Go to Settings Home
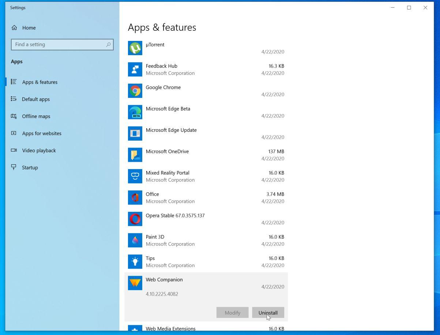The image size is (440, 335). click(x=29, y=28)
